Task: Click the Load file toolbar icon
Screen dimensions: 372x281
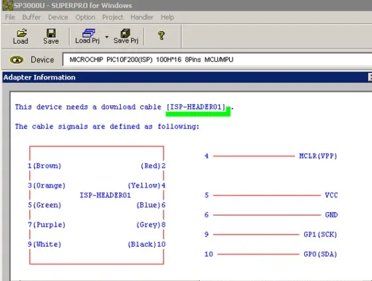Action: pos(21,36)
